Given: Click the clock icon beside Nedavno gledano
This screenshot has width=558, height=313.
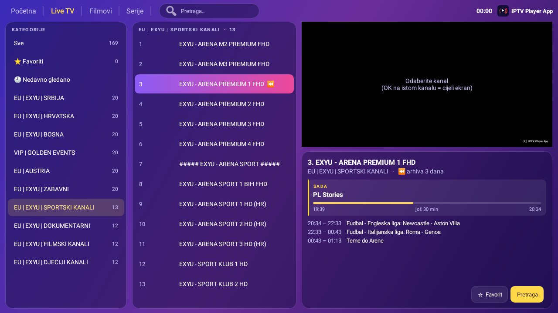Looking at the screenshot, I should (x=17, y=80).
